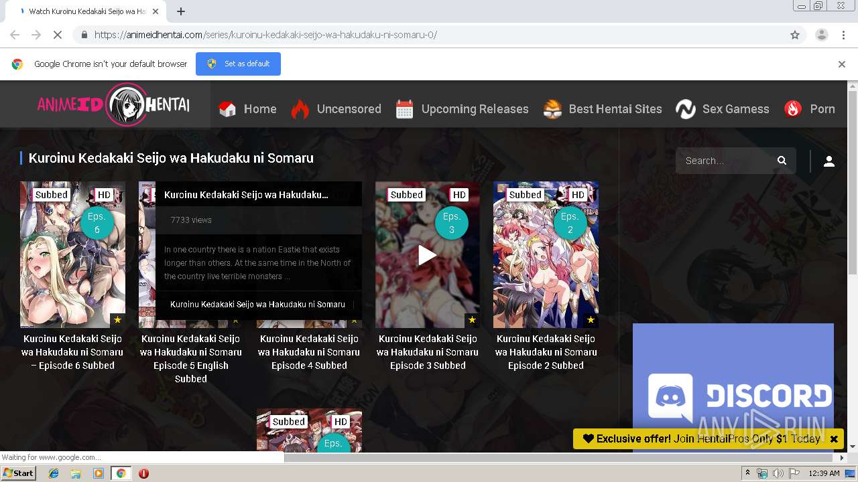Open new browser tab

[181, 11]
